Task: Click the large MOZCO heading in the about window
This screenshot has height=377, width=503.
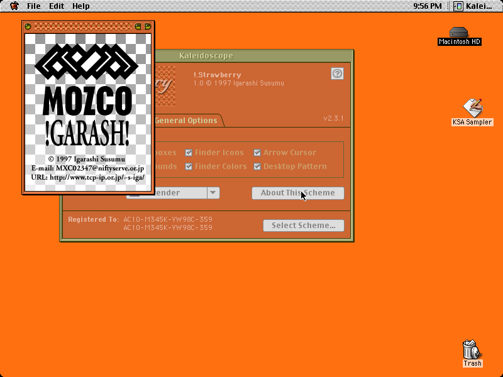Action: tap(87, 101)
